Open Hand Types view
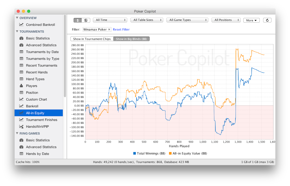The height and width of the screenshot is (186, 290). pyautogui.click(x=39, y=79)
